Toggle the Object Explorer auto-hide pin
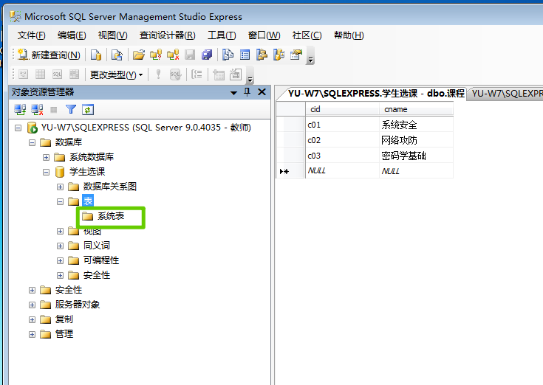This screenshot has width=543, height=385. coord(247,92)
